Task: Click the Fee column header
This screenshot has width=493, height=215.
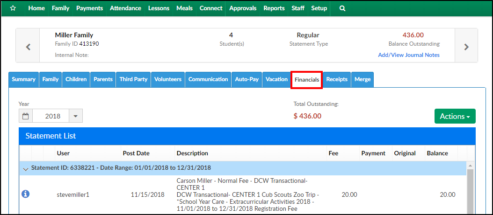Action: tap(333, 153)
